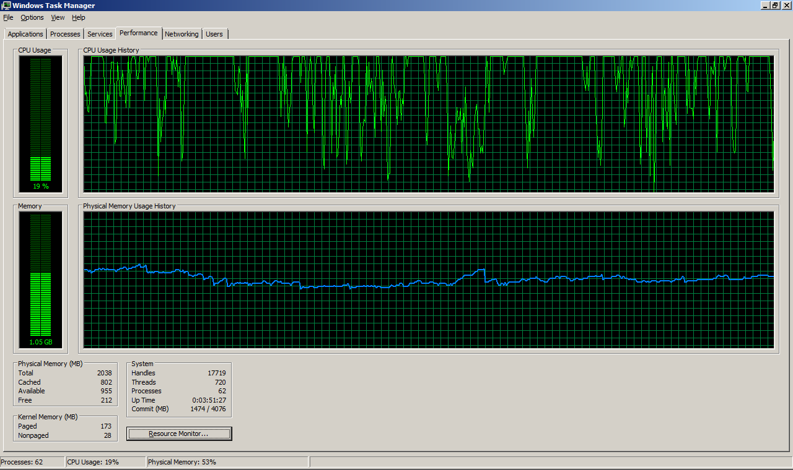Click the Cached memory value 802

[107, 382]
